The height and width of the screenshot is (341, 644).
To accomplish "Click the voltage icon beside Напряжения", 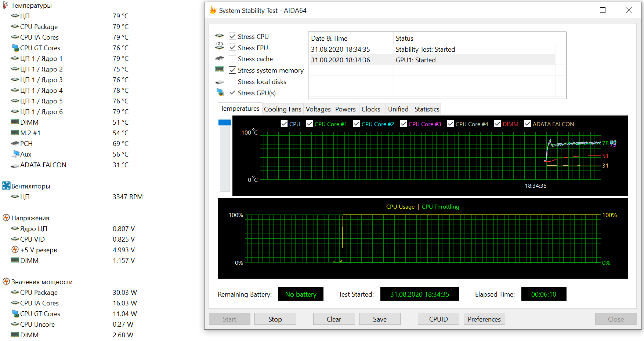I will [x=6, y=218].
